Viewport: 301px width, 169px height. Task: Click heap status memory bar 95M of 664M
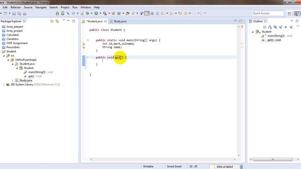(224, 167)
